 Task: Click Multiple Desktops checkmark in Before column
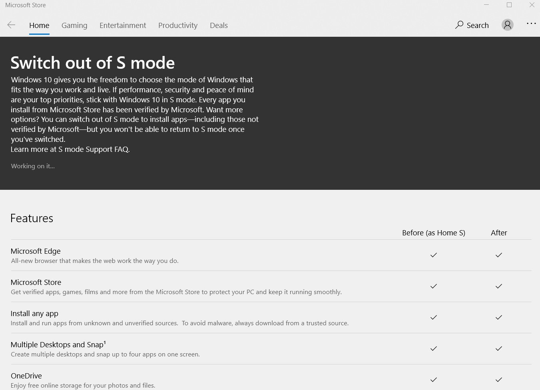(x=434, y=348)
